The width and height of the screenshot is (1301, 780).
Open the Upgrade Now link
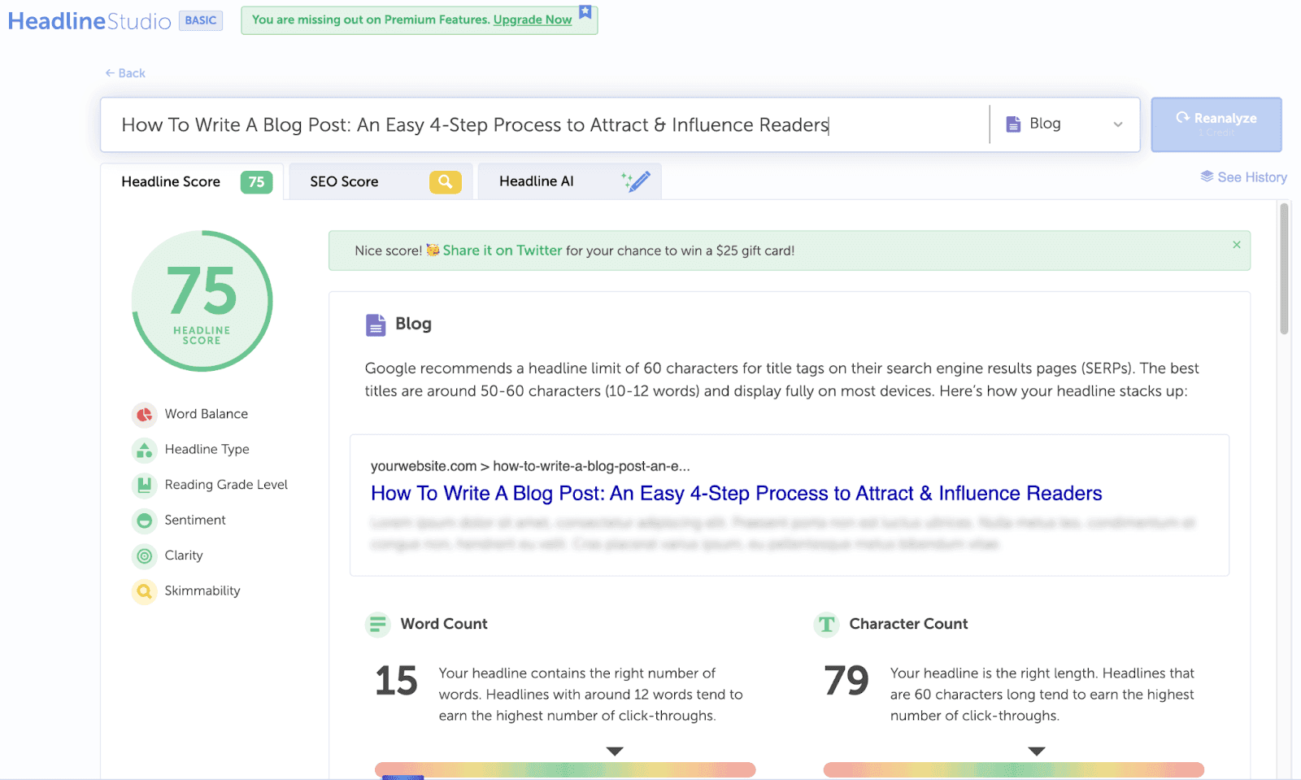532,20
